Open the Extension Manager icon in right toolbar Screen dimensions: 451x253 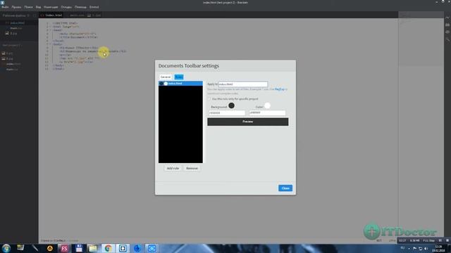[x=447, y=25]
